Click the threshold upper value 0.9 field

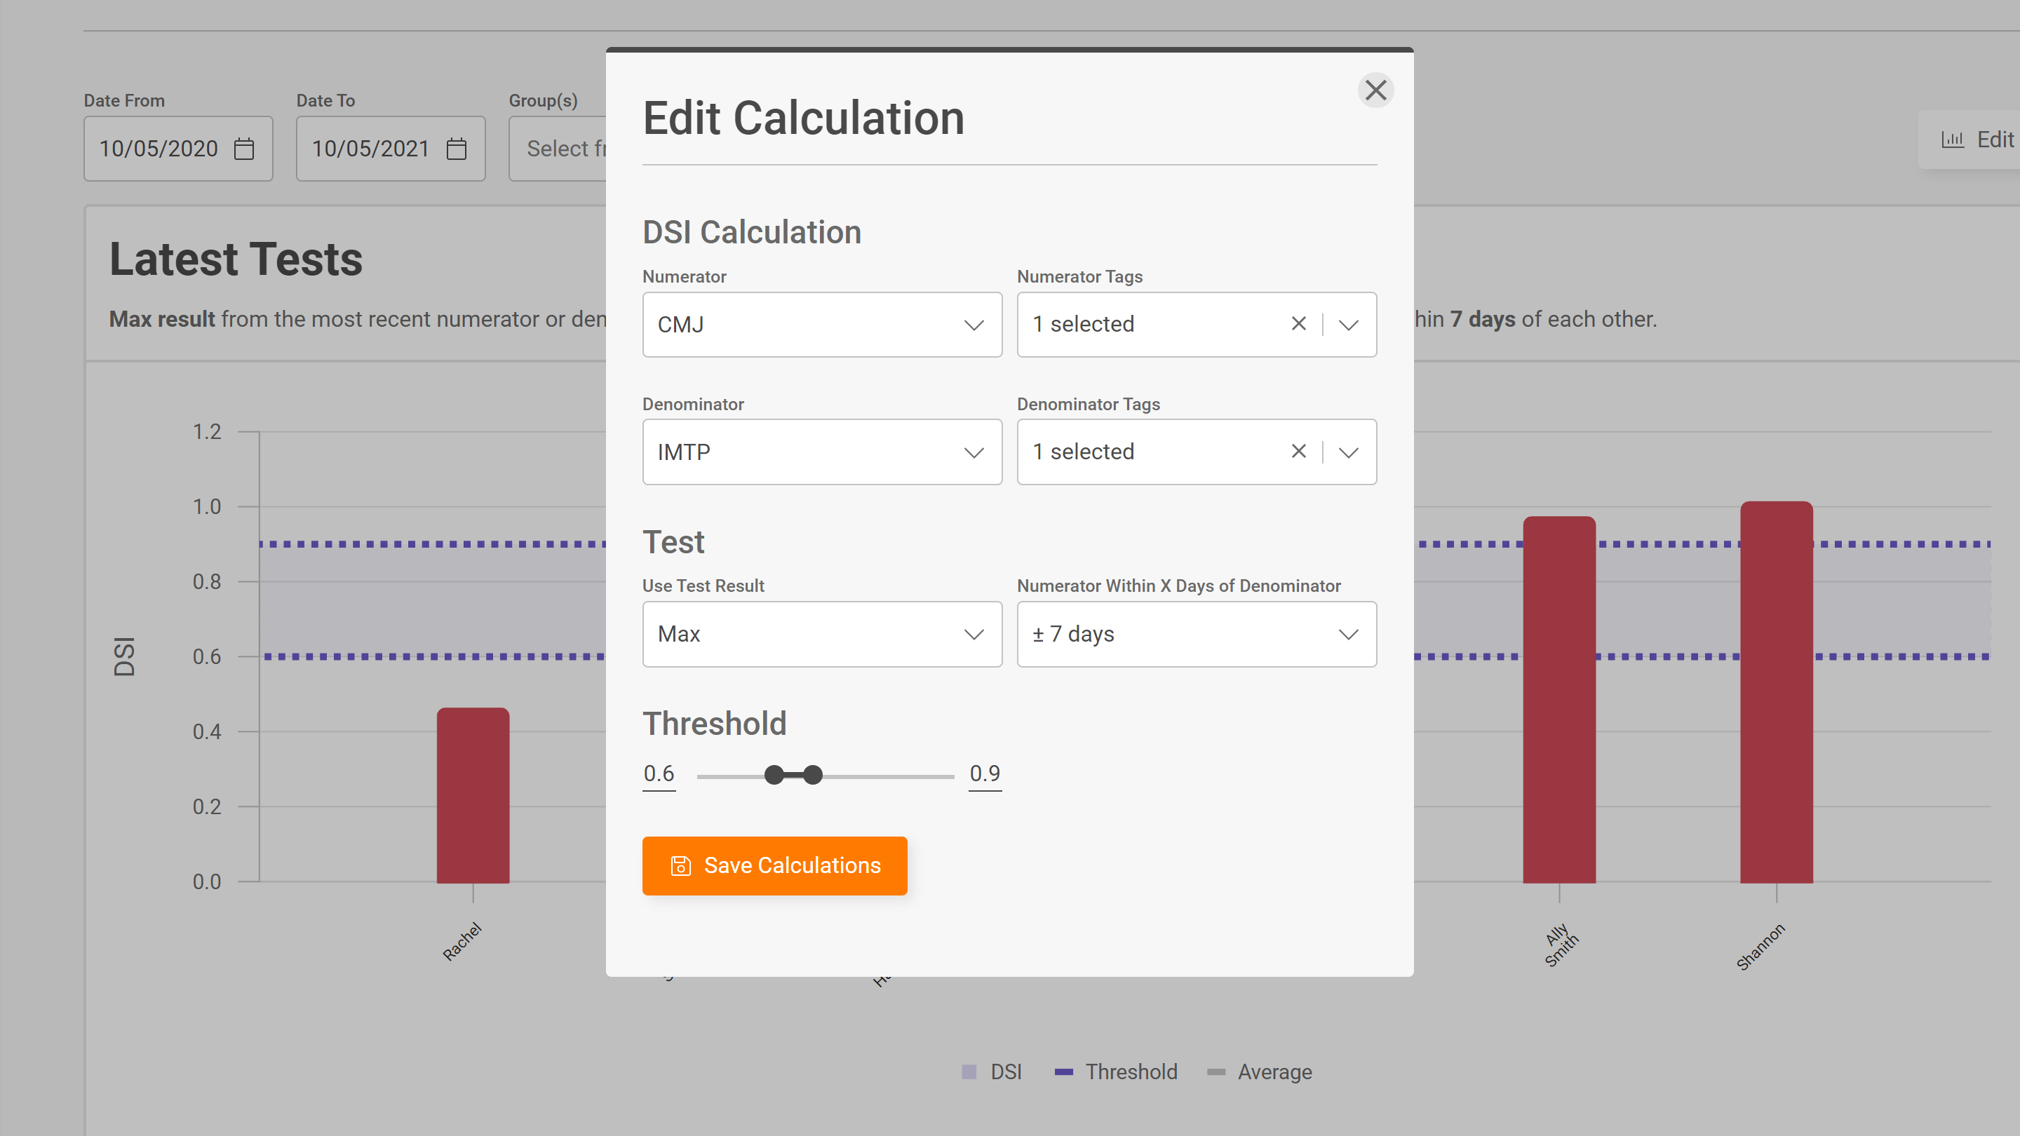coord(985,773)
